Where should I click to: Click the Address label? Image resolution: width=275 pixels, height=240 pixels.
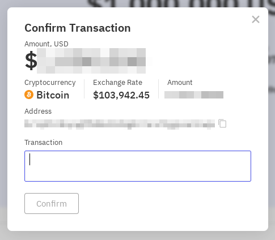38,112
